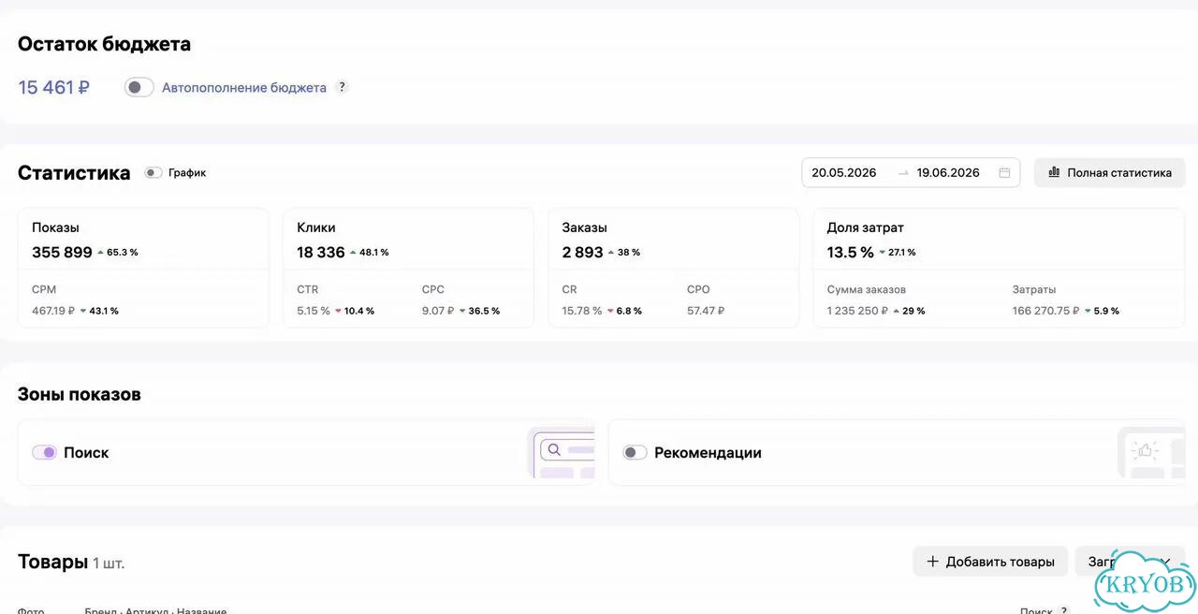Expand the Загрузить dropdown chevron
Viewport: 1198px width, 614px height.
tap(1165, 562)
